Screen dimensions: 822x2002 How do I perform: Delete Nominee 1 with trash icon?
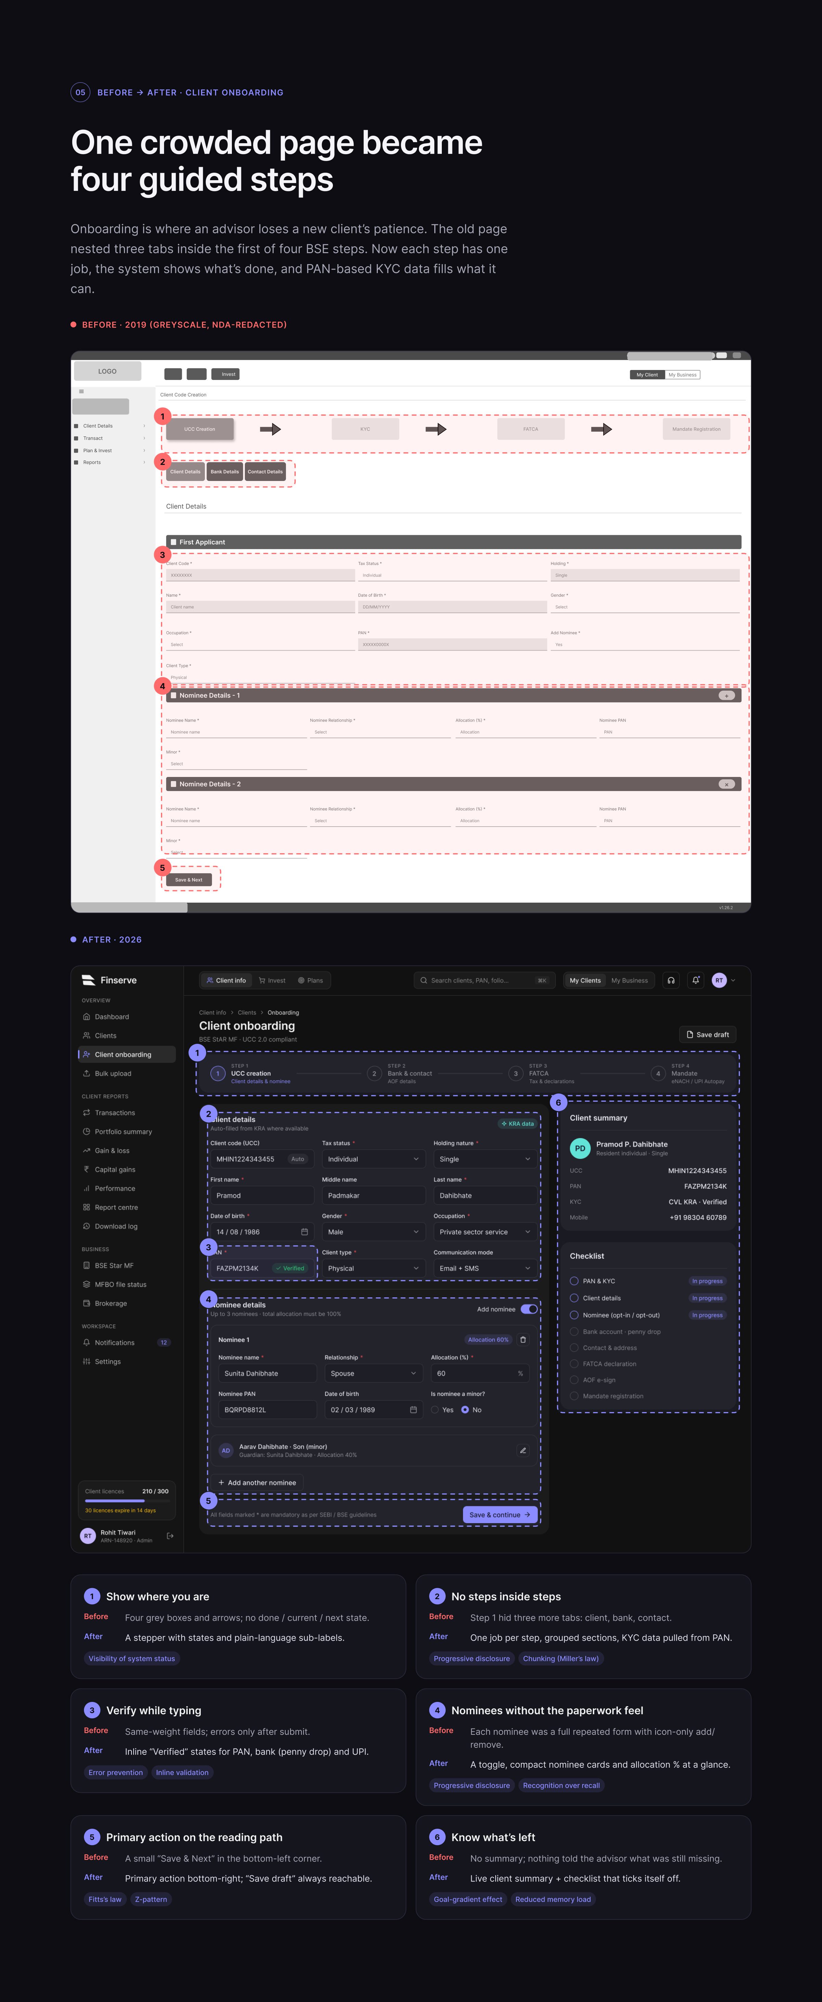pyautogui.click(x=523, y=1340)
